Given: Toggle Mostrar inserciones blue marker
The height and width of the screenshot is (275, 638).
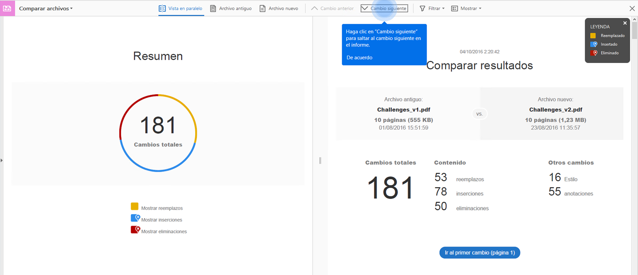Looking at the screenshot, I should [x=135, y=218].
